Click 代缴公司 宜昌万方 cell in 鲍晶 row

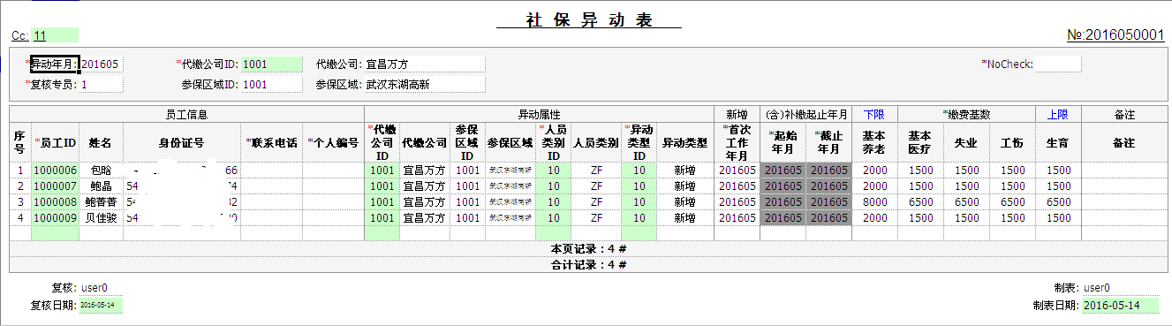pyautogui.click(x=424, y=186)
